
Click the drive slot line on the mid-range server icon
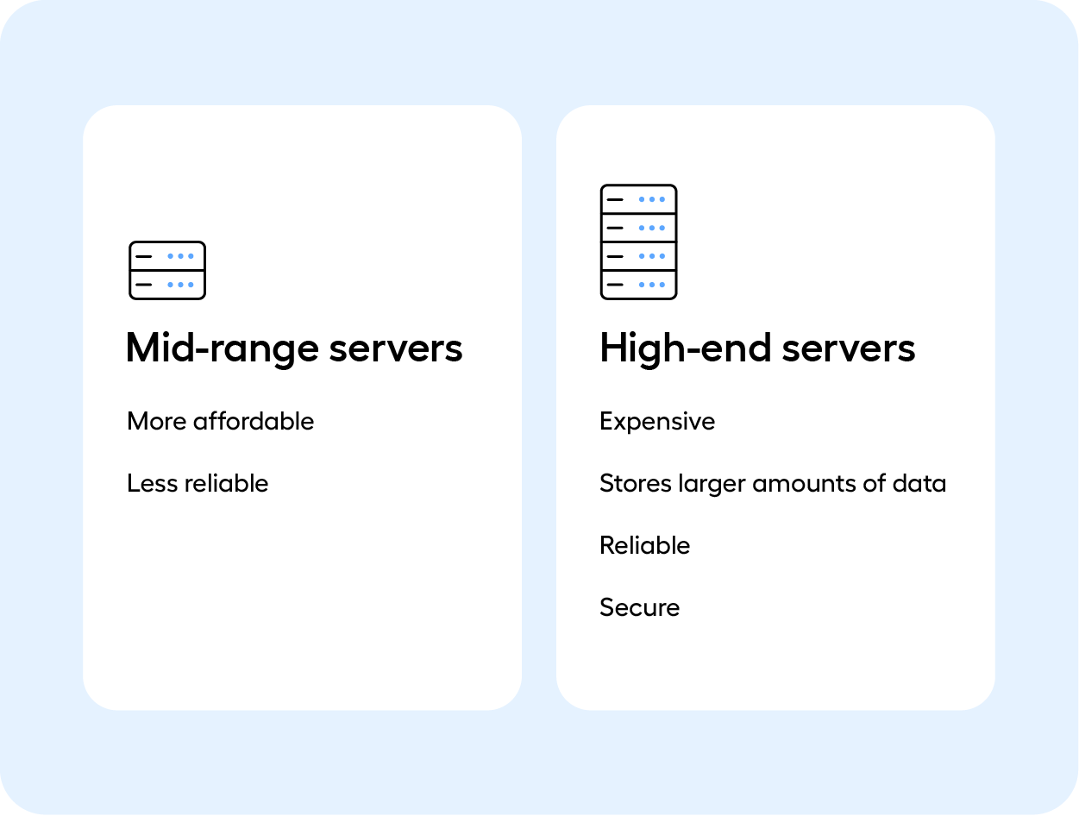[141, 255]
